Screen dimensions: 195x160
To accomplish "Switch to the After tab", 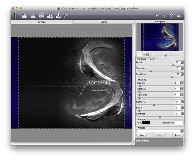I will (104, 22).
